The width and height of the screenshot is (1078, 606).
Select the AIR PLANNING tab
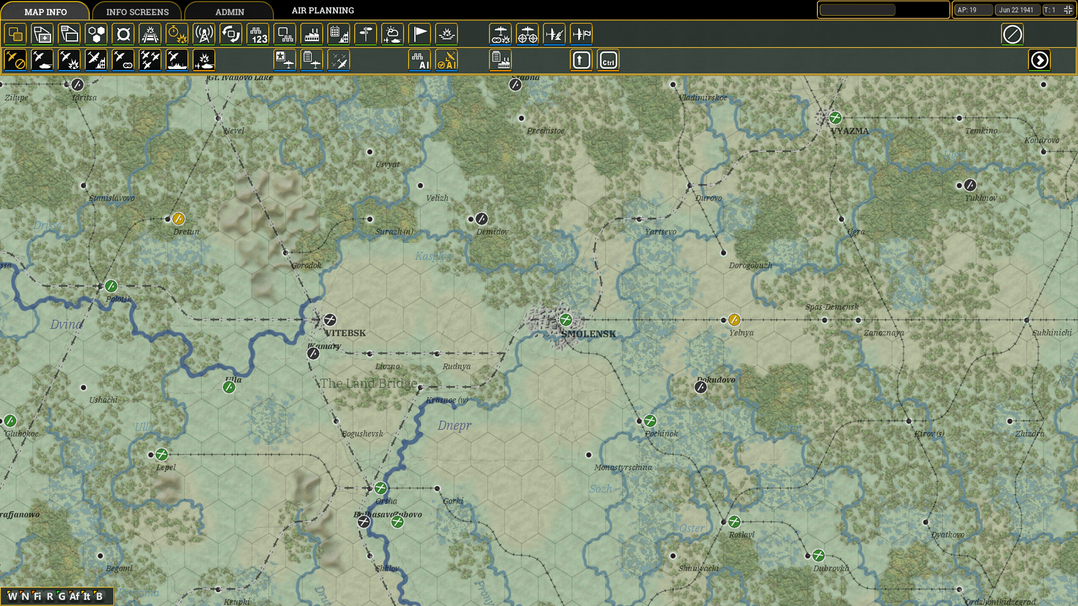(x=323, y=11)
